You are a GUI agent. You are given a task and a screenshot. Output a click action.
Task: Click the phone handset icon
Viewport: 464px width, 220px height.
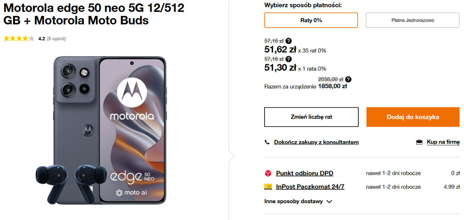[x=267, y=142]
